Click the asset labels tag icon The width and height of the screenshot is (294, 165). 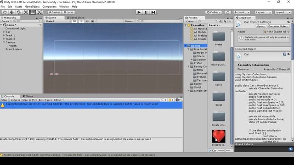[x=290, y=149]
